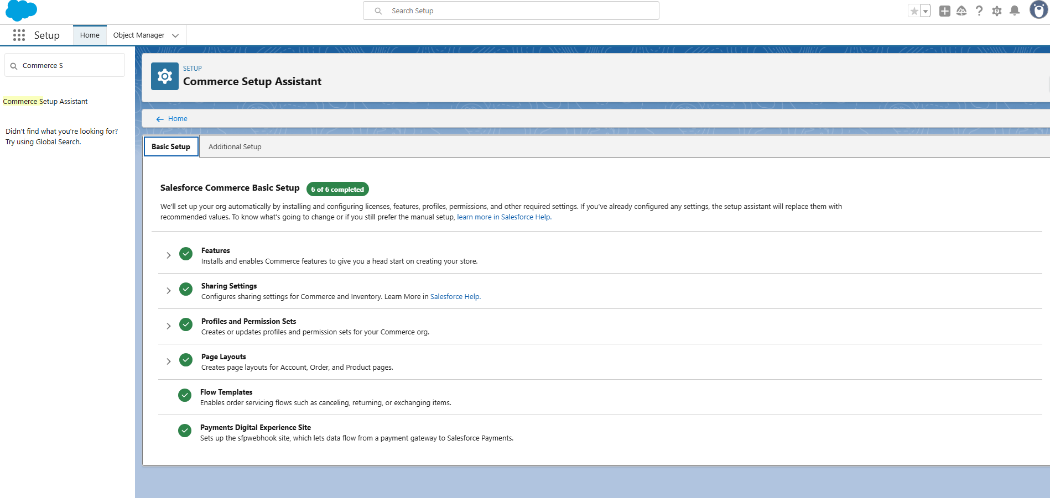
Task: Open Commerce Setup Assistant in sidebar
Action: pos(45,102)
